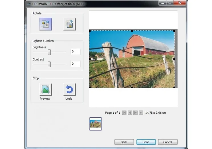This screenshot has height=149, width=212.
Task: Jump to the last page
Action: tap(141, 113)
